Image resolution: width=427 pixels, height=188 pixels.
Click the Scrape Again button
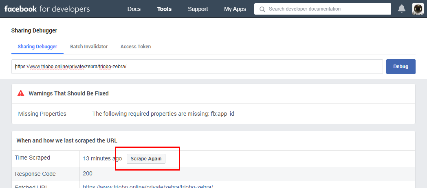pos(146,159)
